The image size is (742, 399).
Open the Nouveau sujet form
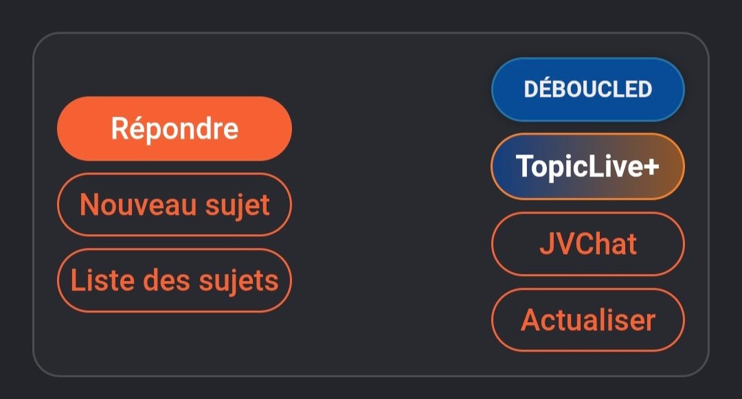tap(175, 205)
